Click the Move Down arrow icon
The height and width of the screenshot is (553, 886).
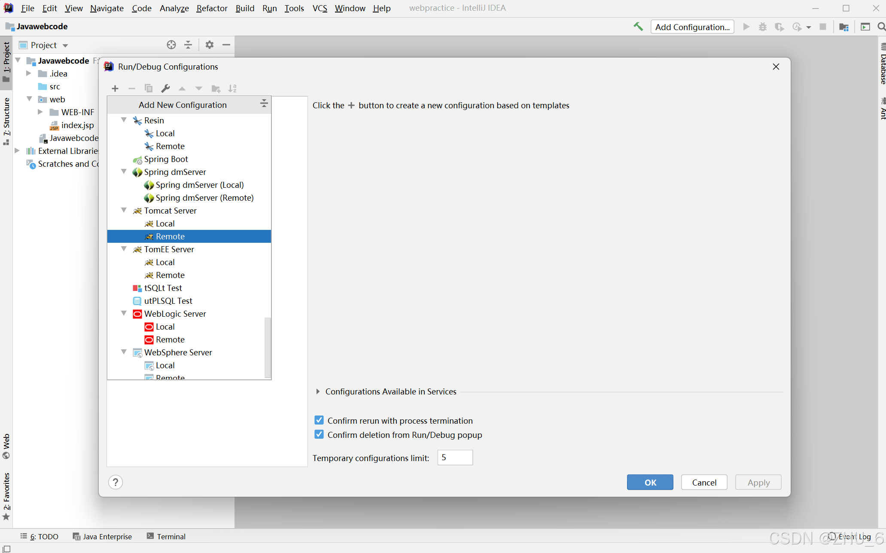tap(198, 89)
